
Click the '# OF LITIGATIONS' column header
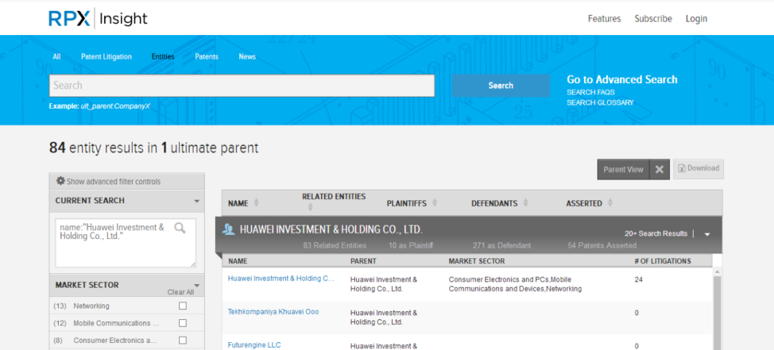click(x=662, y=261)
